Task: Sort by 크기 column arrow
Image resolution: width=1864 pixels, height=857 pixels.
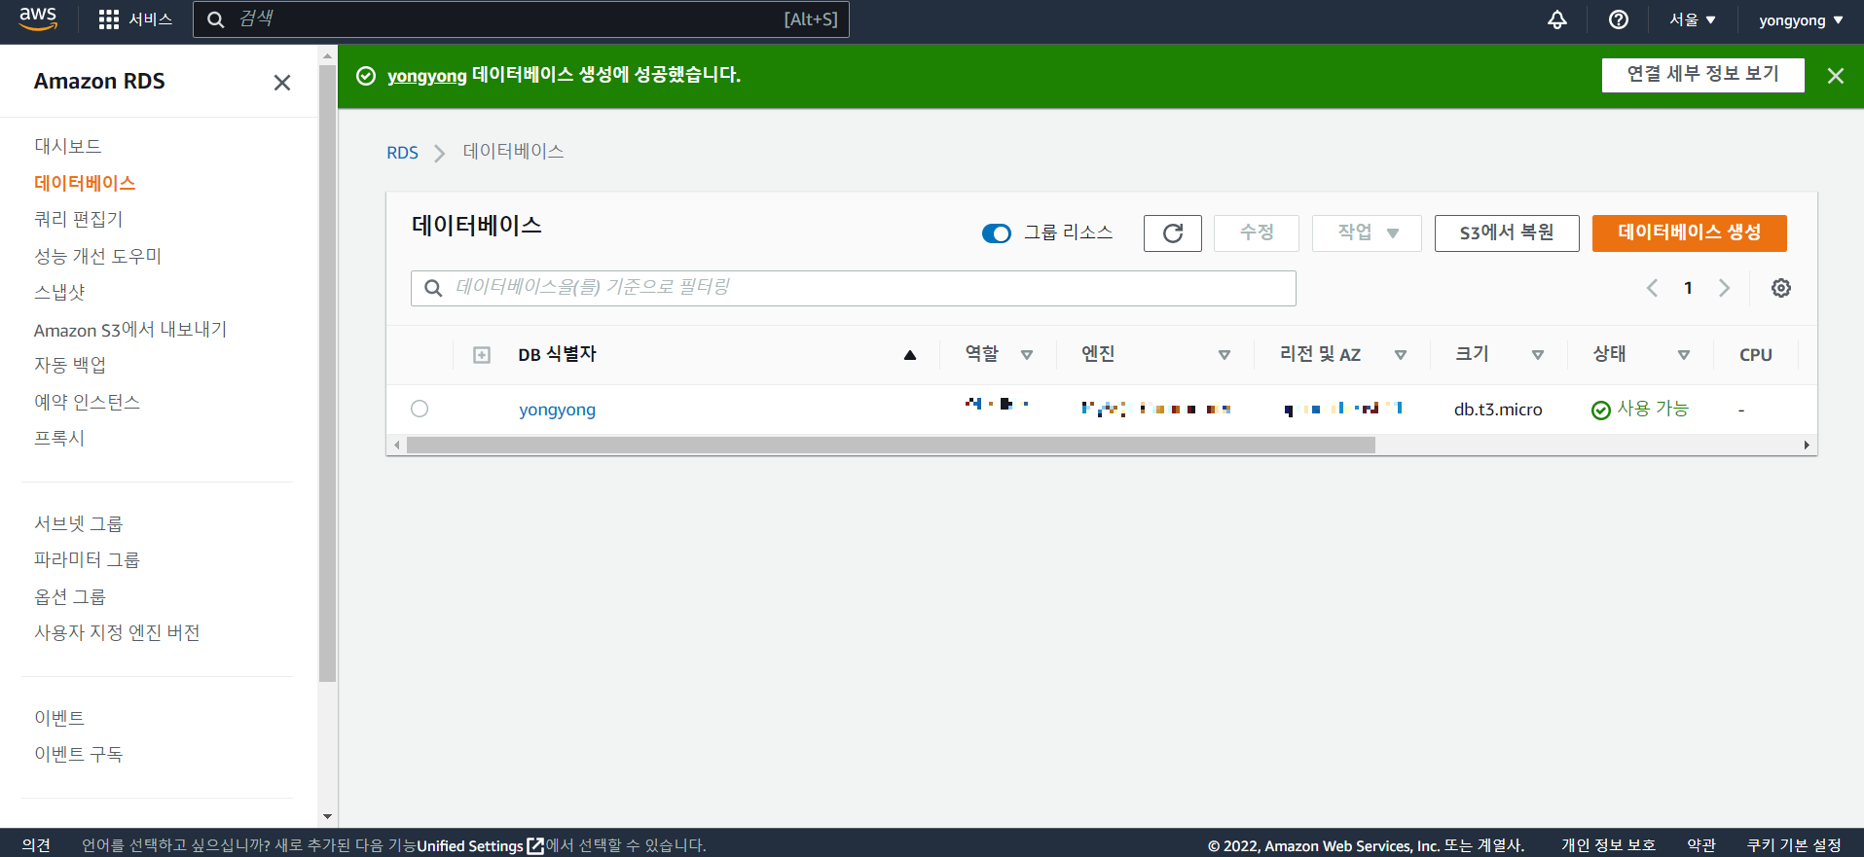Action: (x=1538, y=355)
